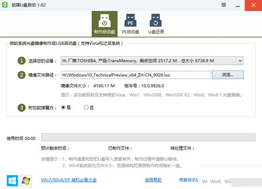Select 否 for 附加软媒魔方
The image size is (262, 189).
click(86, 107)
